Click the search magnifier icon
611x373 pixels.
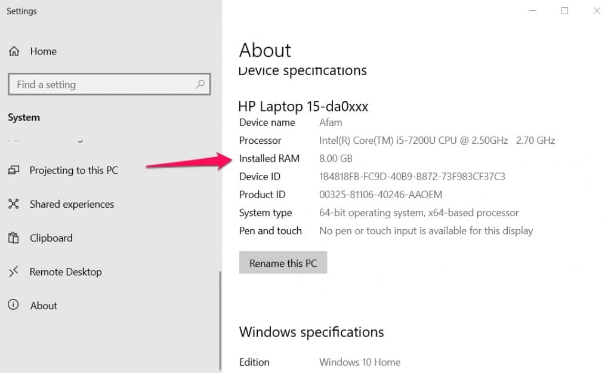click(200, 84)
